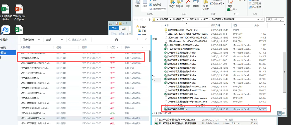This screenshot has height=125, width=291.
Task: Click 生产 in the address bar
Action: [205, 19]
